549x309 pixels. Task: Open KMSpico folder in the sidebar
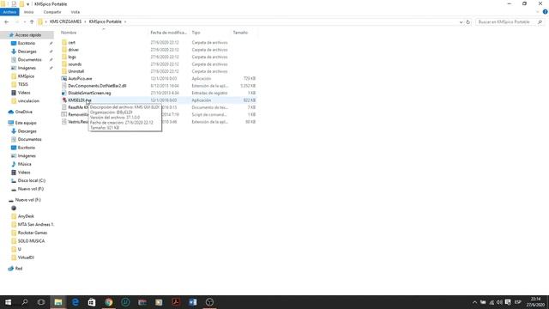[x=26, y=76]
